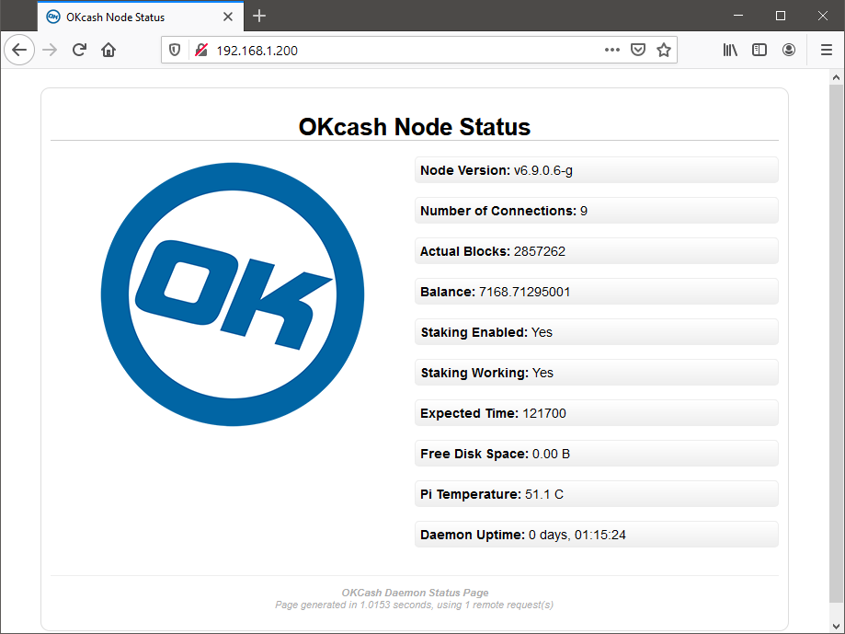Screen dimensions: 845x634
Task: Select the Free Disk Space row
Action: click(x=597, y=454)
